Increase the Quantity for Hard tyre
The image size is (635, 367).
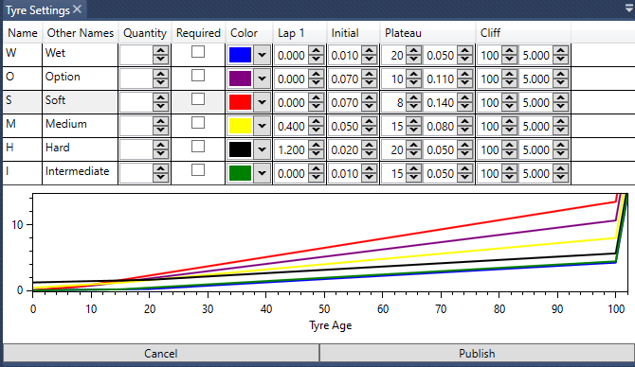click(161, 145)
